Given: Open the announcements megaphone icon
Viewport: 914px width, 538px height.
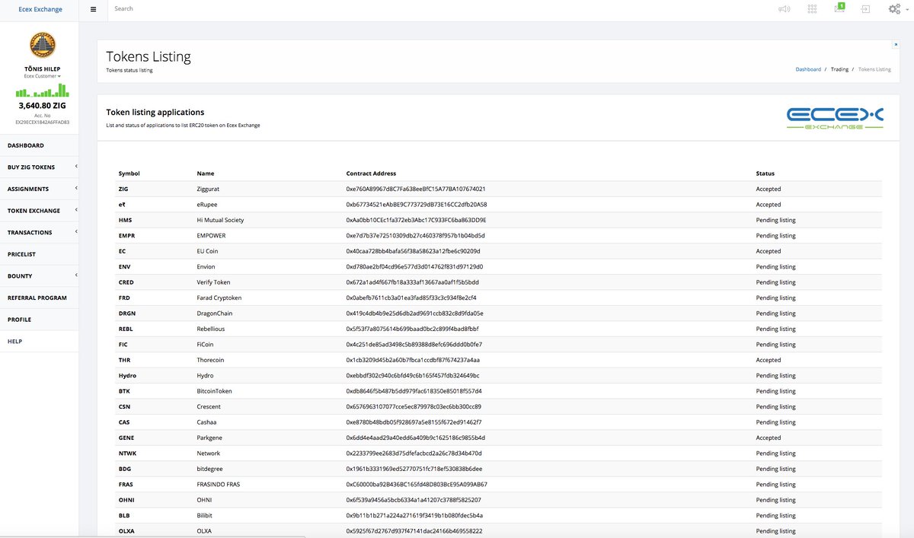Looking at the screenshot, I should pyautogui.click(x=784, y=9).
